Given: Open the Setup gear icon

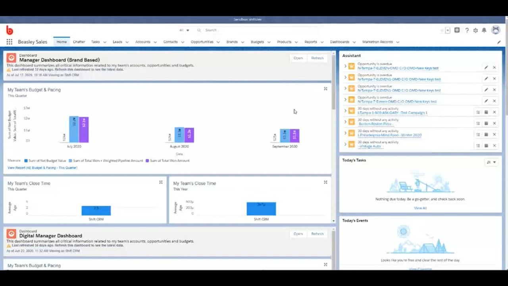Looking at the screenshot, I should point(475,30).
